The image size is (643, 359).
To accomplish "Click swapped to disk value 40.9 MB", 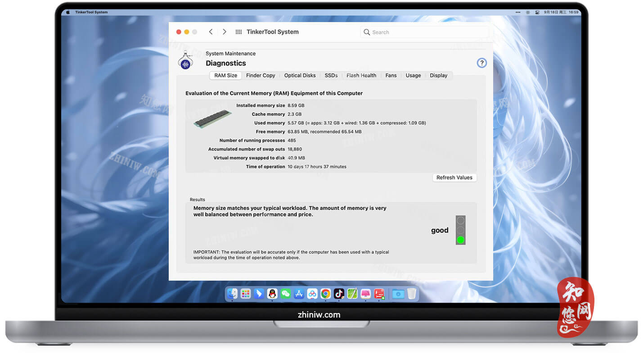I will 297,158.
